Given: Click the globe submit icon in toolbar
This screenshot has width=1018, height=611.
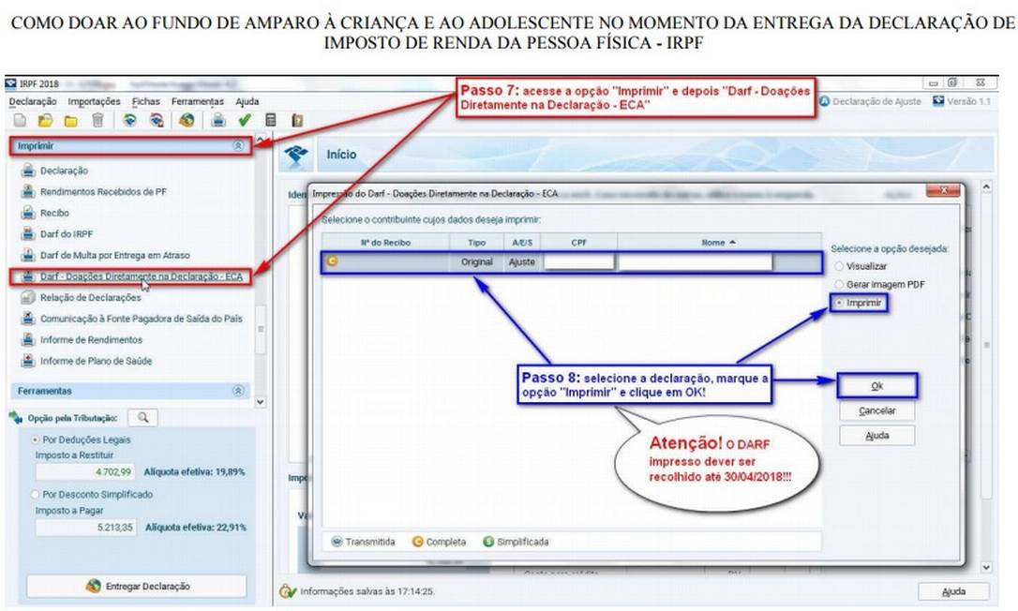Looking at the screenshot, I should (x=187, y=120).
